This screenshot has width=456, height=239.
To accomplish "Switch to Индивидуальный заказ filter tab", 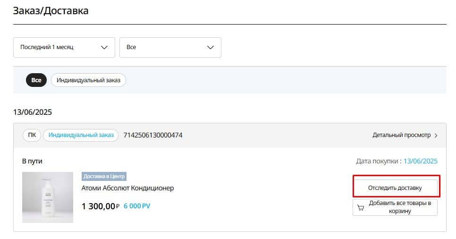I will [88, 80].
